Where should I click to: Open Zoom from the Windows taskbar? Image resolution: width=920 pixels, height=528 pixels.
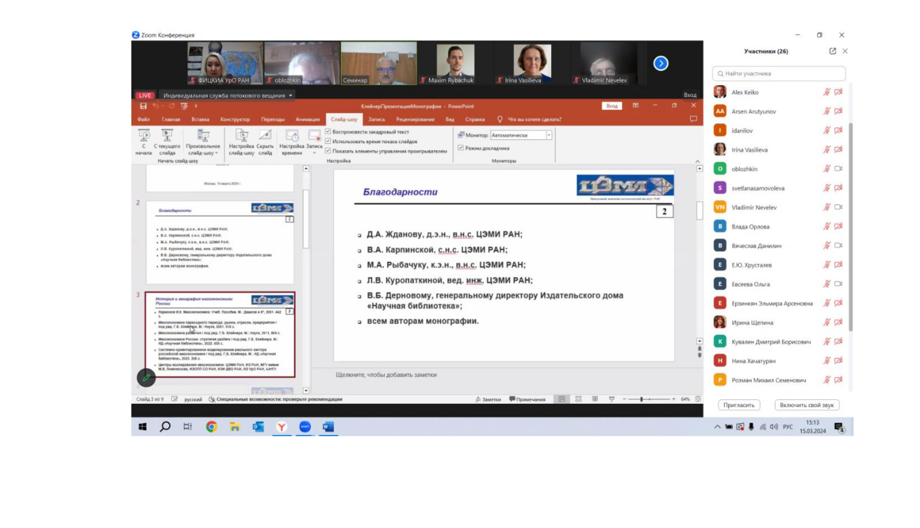305,427
